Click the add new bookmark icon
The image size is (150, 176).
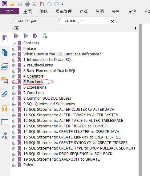click(x=26, y=36)
